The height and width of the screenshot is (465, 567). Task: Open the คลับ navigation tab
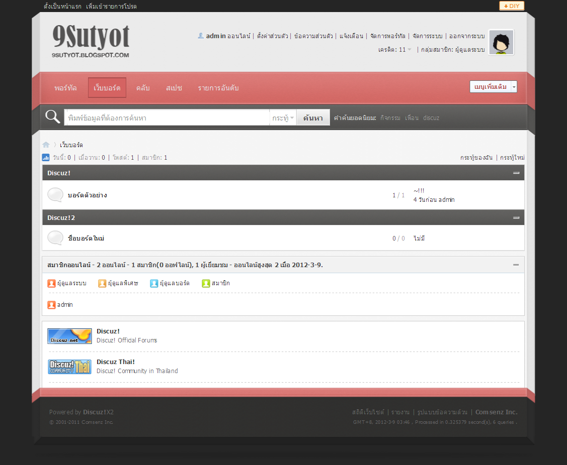[143, 88]
